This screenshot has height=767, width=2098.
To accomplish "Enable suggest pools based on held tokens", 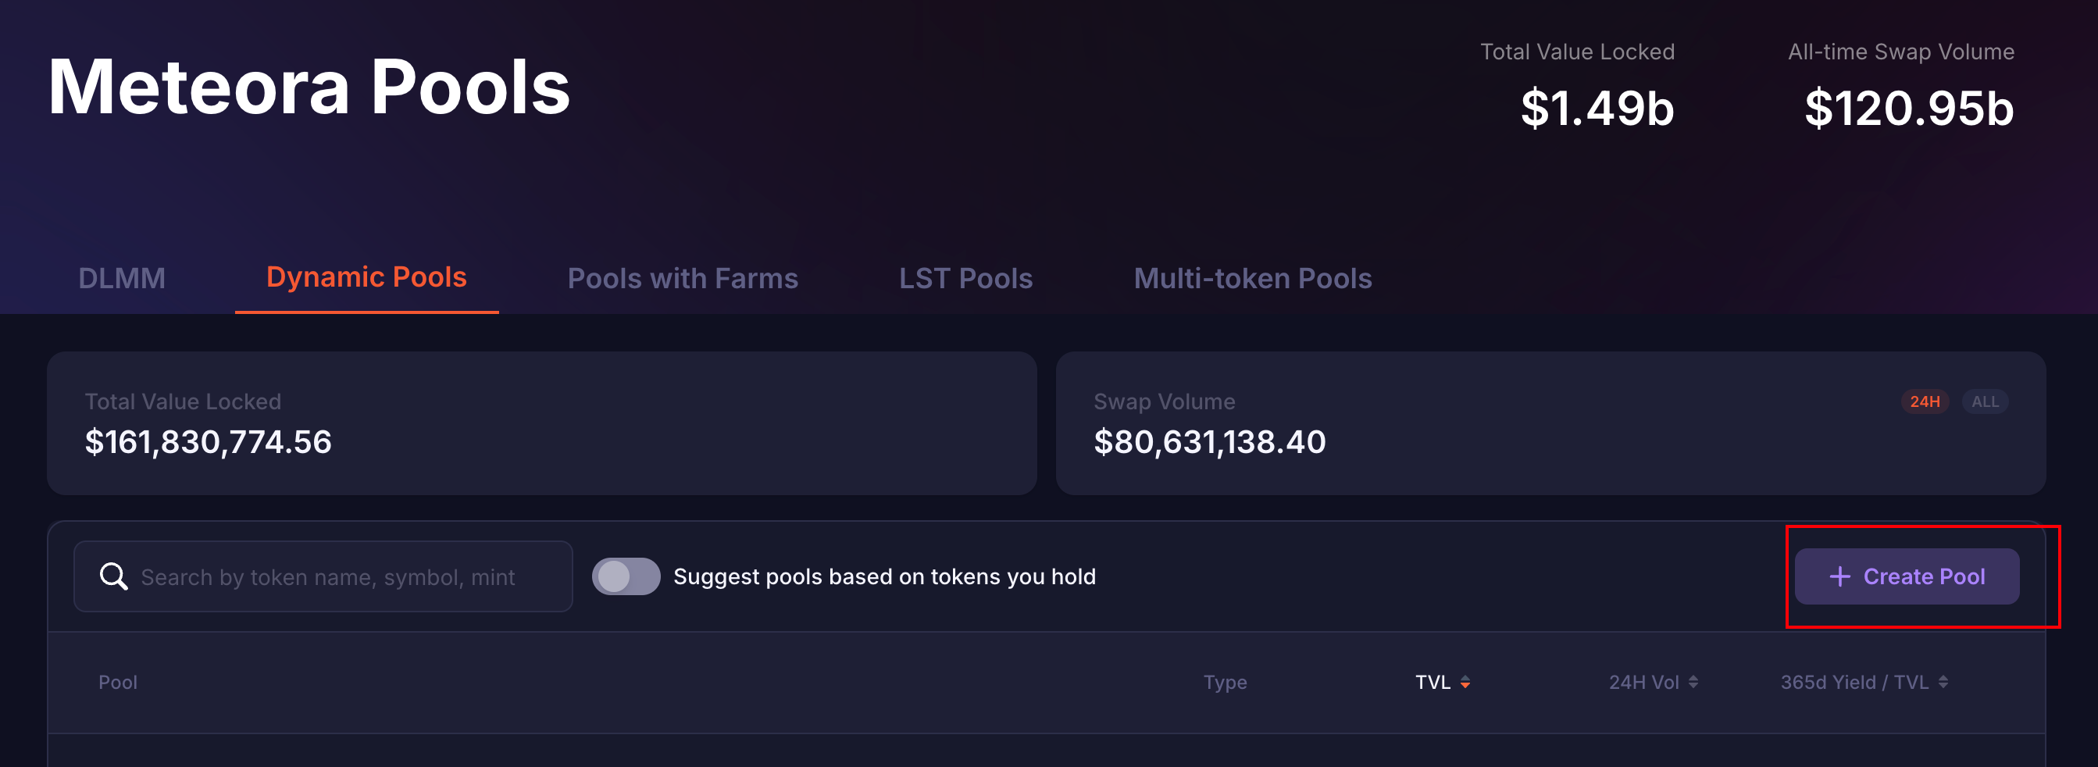I will (x=626, y=576).
